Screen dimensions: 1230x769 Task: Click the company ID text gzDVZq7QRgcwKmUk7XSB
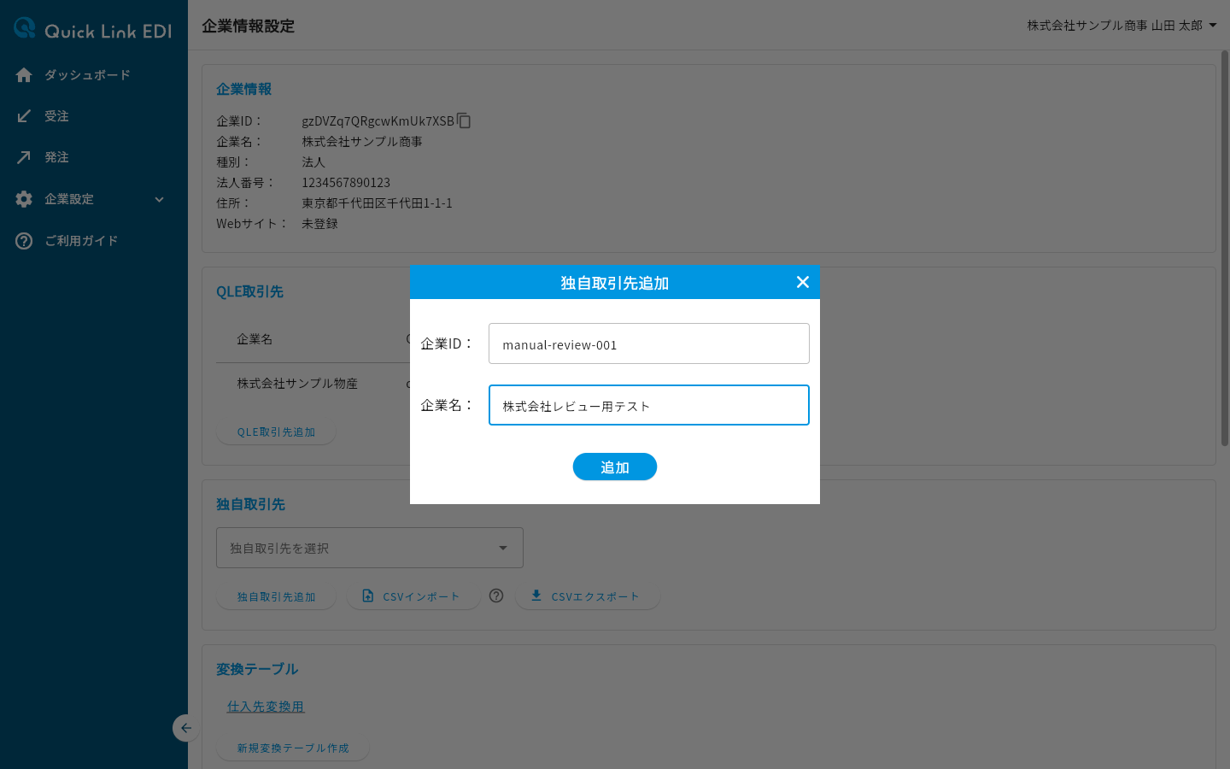(378, 121)
